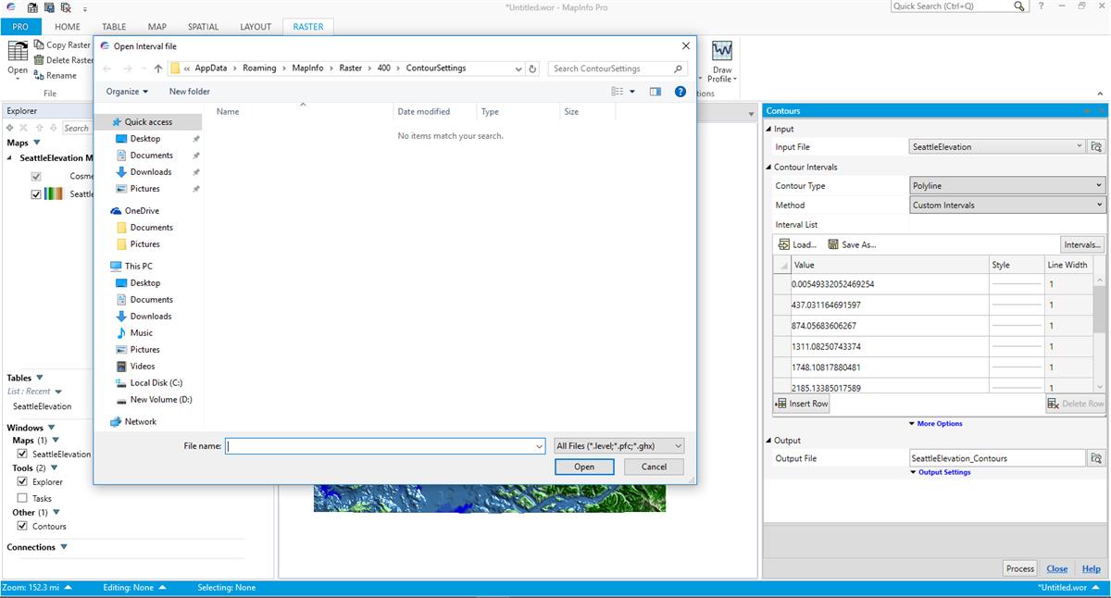Click the Load interval list icon
This screenshot has width=1111, height=598.
pyautogui.click(x=784, y=244)
